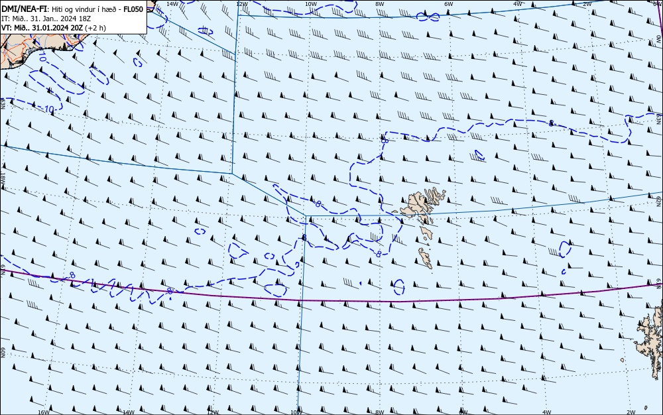This screenshot has height=415, width=663.
Task: Click the 14W longitude label at bottom
Action: coord(129,412)
